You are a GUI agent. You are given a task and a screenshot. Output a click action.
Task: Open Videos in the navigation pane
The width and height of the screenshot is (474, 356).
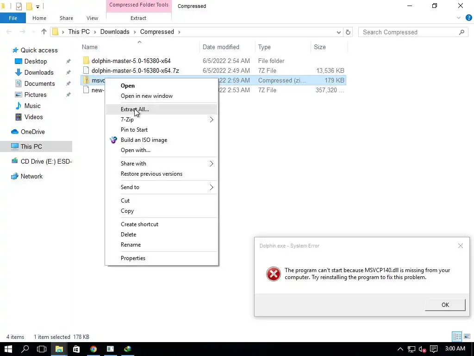pos(33,117)
